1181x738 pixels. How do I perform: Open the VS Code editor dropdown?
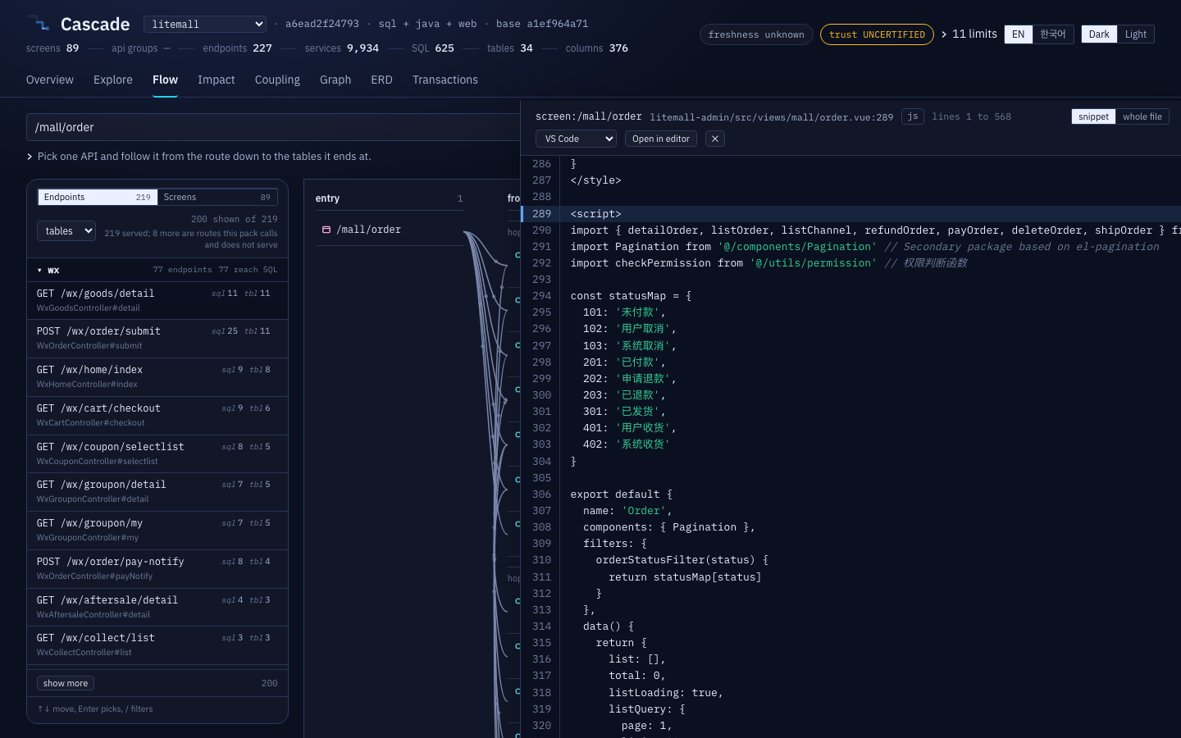[576, 139]
